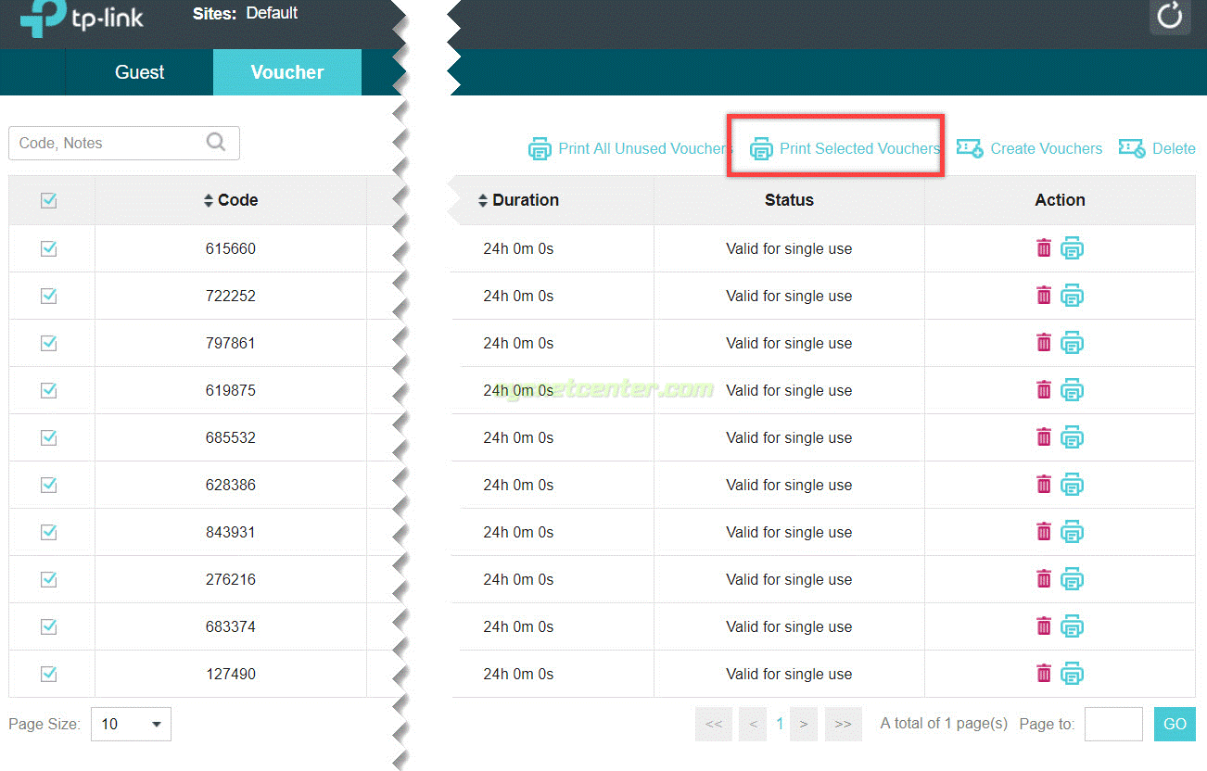Image resolution: width=1207 pixels, height=771 pixels.
Task: Delete voucher 683374 with trash icon
Action: (x=1044, y=626)
